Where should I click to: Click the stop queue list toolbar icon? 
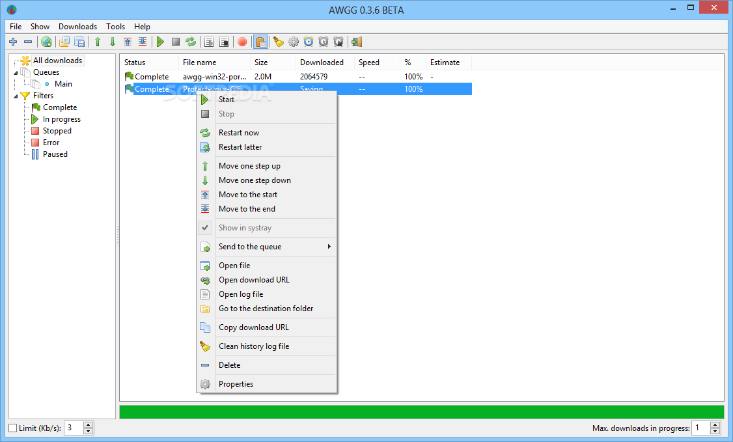pos(224,42)
